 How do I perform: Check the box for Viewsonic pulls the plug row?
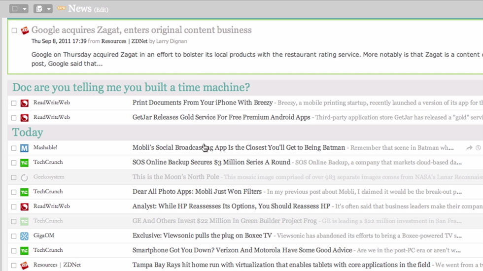tap(14, 236)
